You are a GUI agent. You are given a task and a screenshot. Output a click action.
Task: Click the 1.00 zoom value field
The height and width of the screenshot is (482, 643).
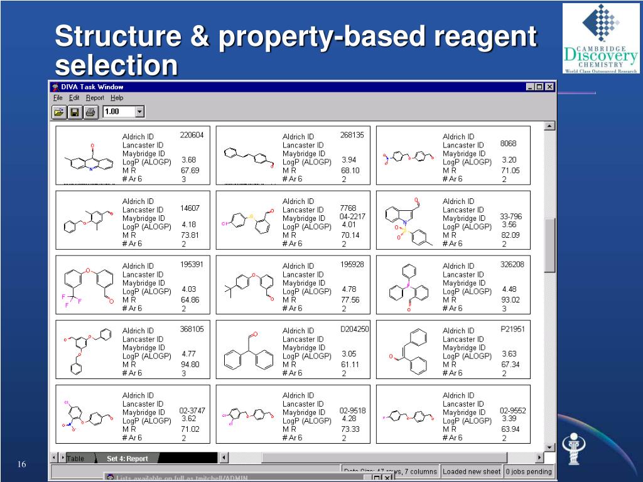coord(119,112)
